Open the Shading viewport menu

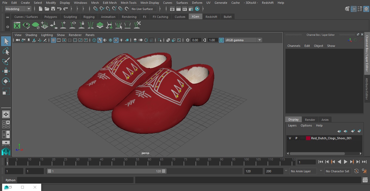coord(31,35)
